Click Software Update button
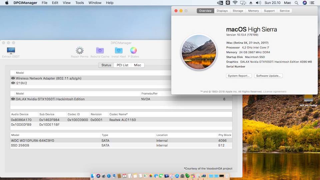The width and height of the screenshot is (320, 180). 268,76
